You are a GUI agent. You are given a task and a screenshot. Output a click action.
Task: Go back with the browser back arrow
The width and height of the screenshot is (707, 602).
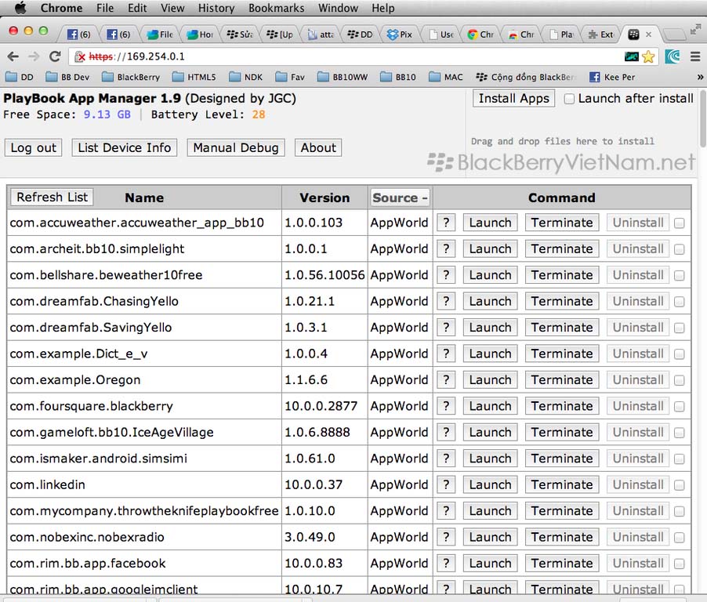click(x=13, y=56)
